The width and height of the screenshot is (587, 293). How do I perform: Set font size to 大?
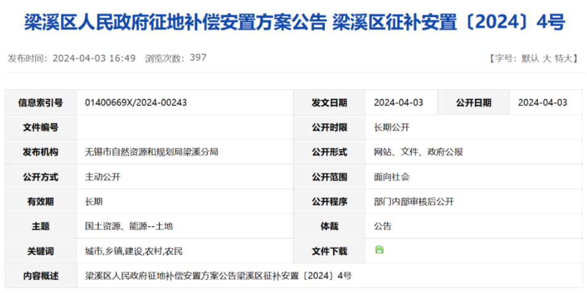[x=546, y=59]
